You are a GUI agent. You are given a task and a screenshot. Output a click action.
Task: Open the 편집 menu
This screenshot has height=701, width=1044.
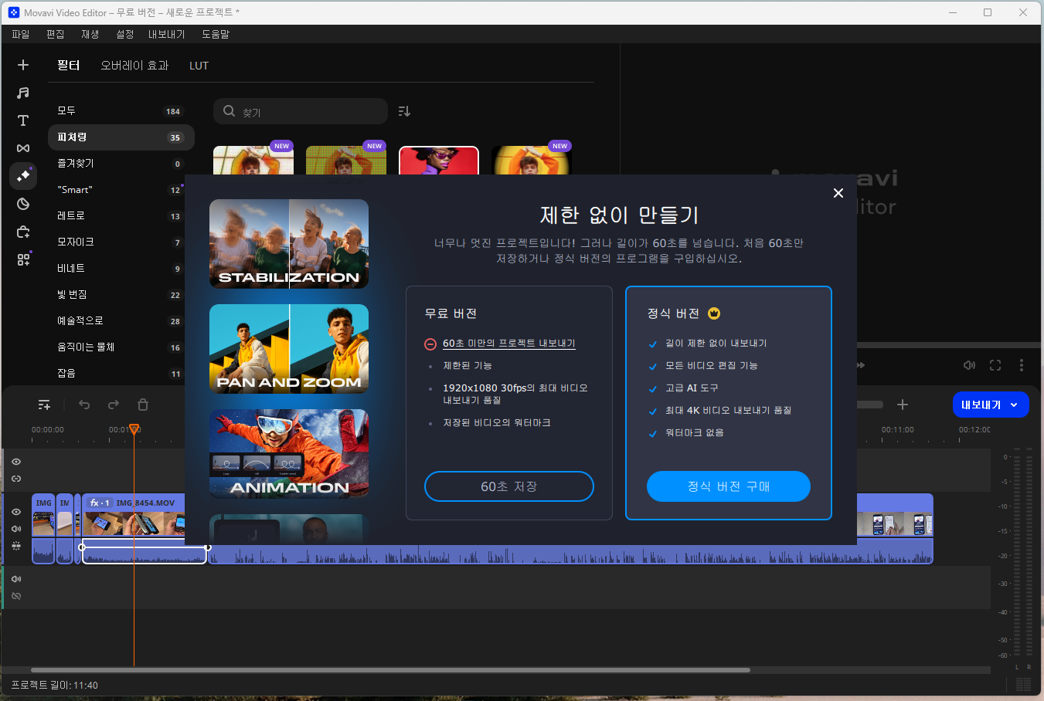[x=56, y=34]
